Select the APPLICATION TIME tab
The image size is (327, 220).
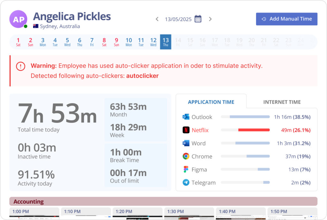point(211,102)
